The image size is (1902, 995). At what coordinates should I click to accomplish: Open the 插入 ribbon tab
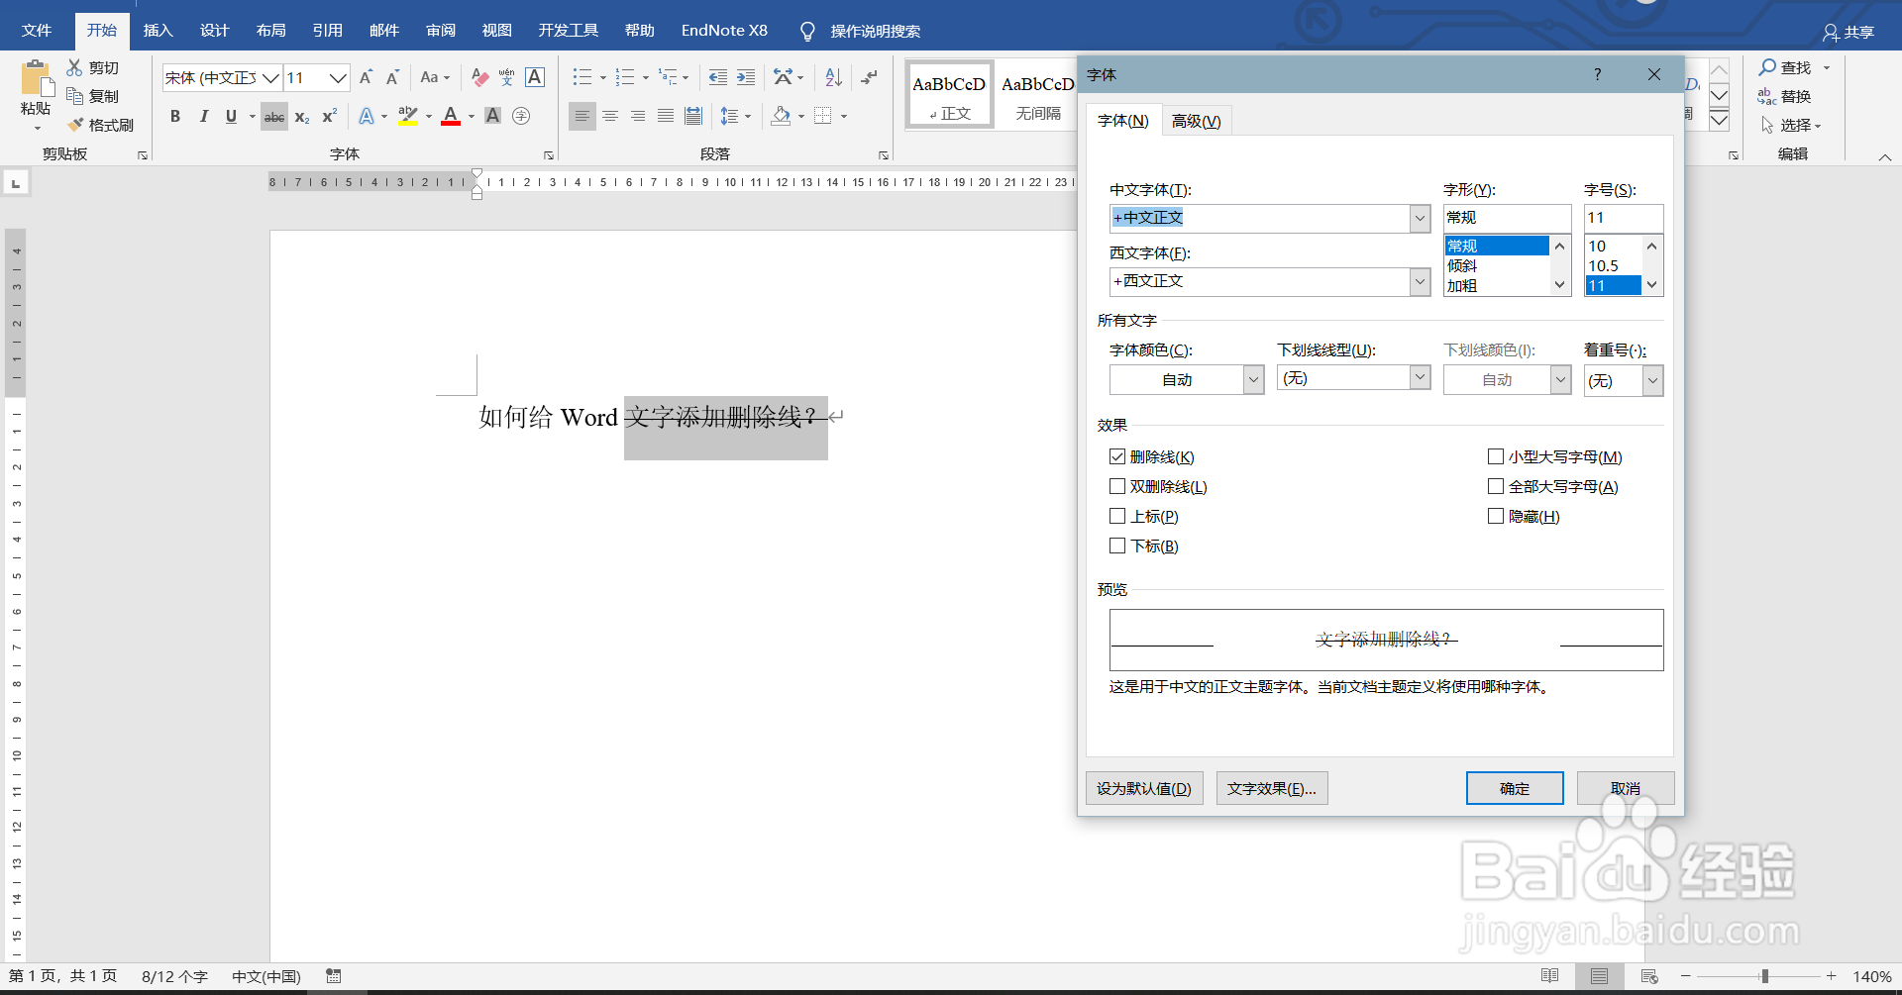158,30
